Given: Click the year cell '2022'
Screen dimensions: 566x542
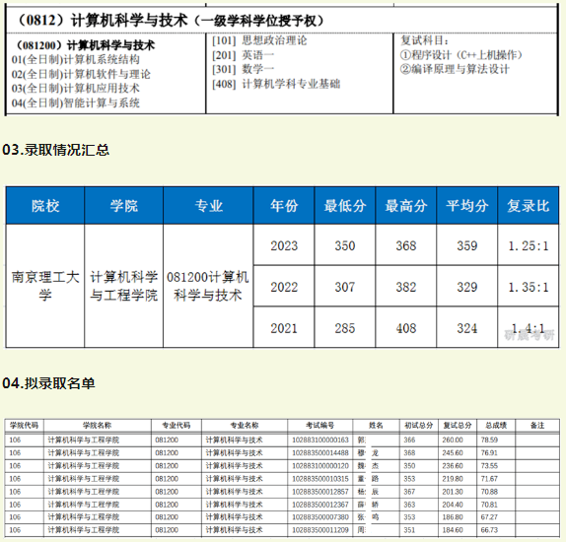Looking at the screenshot, I should coord(284,287).
